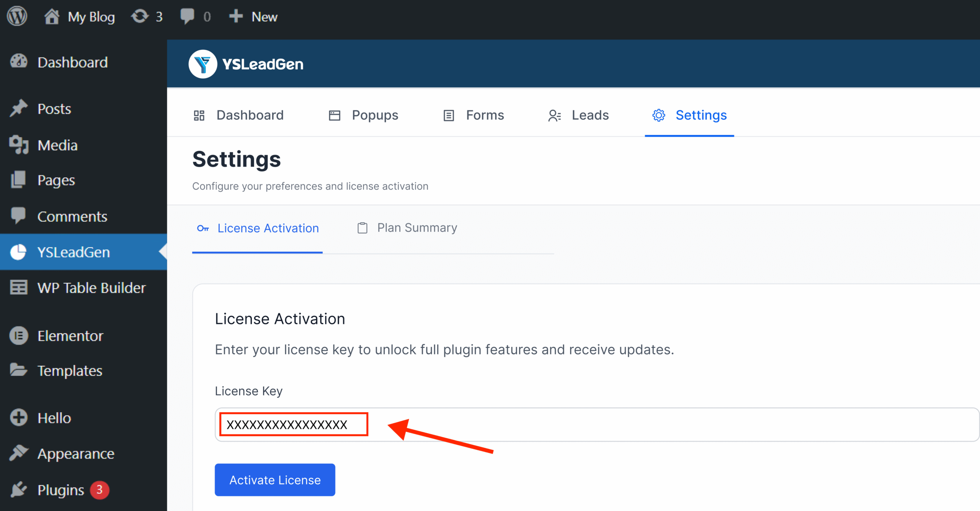The height and width of the screenshot is (511, 980).
Task: Click the Hello plus-circle icon
Action: tap(19, 418)
